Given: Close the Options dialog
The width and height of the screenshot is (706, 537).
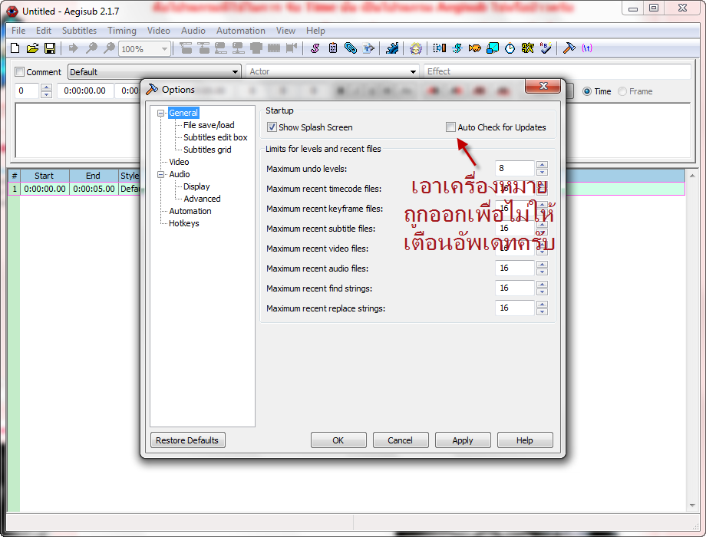Looking at the screenshot, I should coord(543,87).
